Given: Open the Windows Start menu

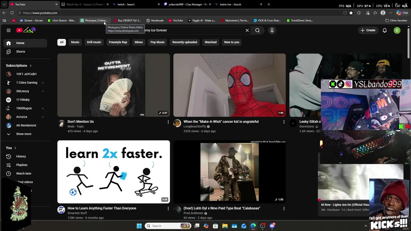Looking at the screenshot, I should [x=139, y=226].
